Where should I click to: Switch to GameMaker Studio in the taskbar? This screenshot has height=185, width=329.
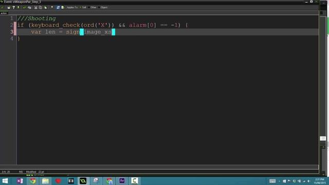click(x=83, y=181)
